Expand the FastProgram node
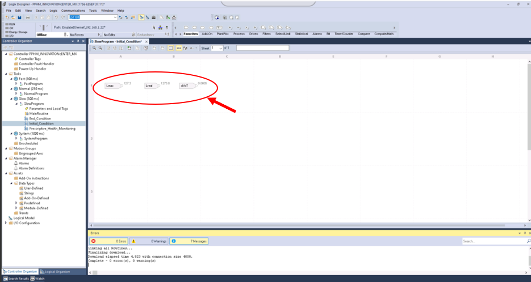 (x=16, y=83)
